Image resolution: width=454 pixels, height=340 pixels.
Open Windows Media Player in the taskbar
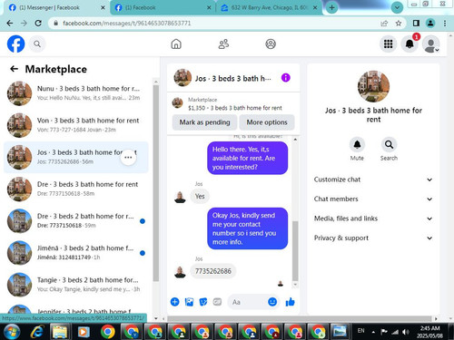(84, 332)
